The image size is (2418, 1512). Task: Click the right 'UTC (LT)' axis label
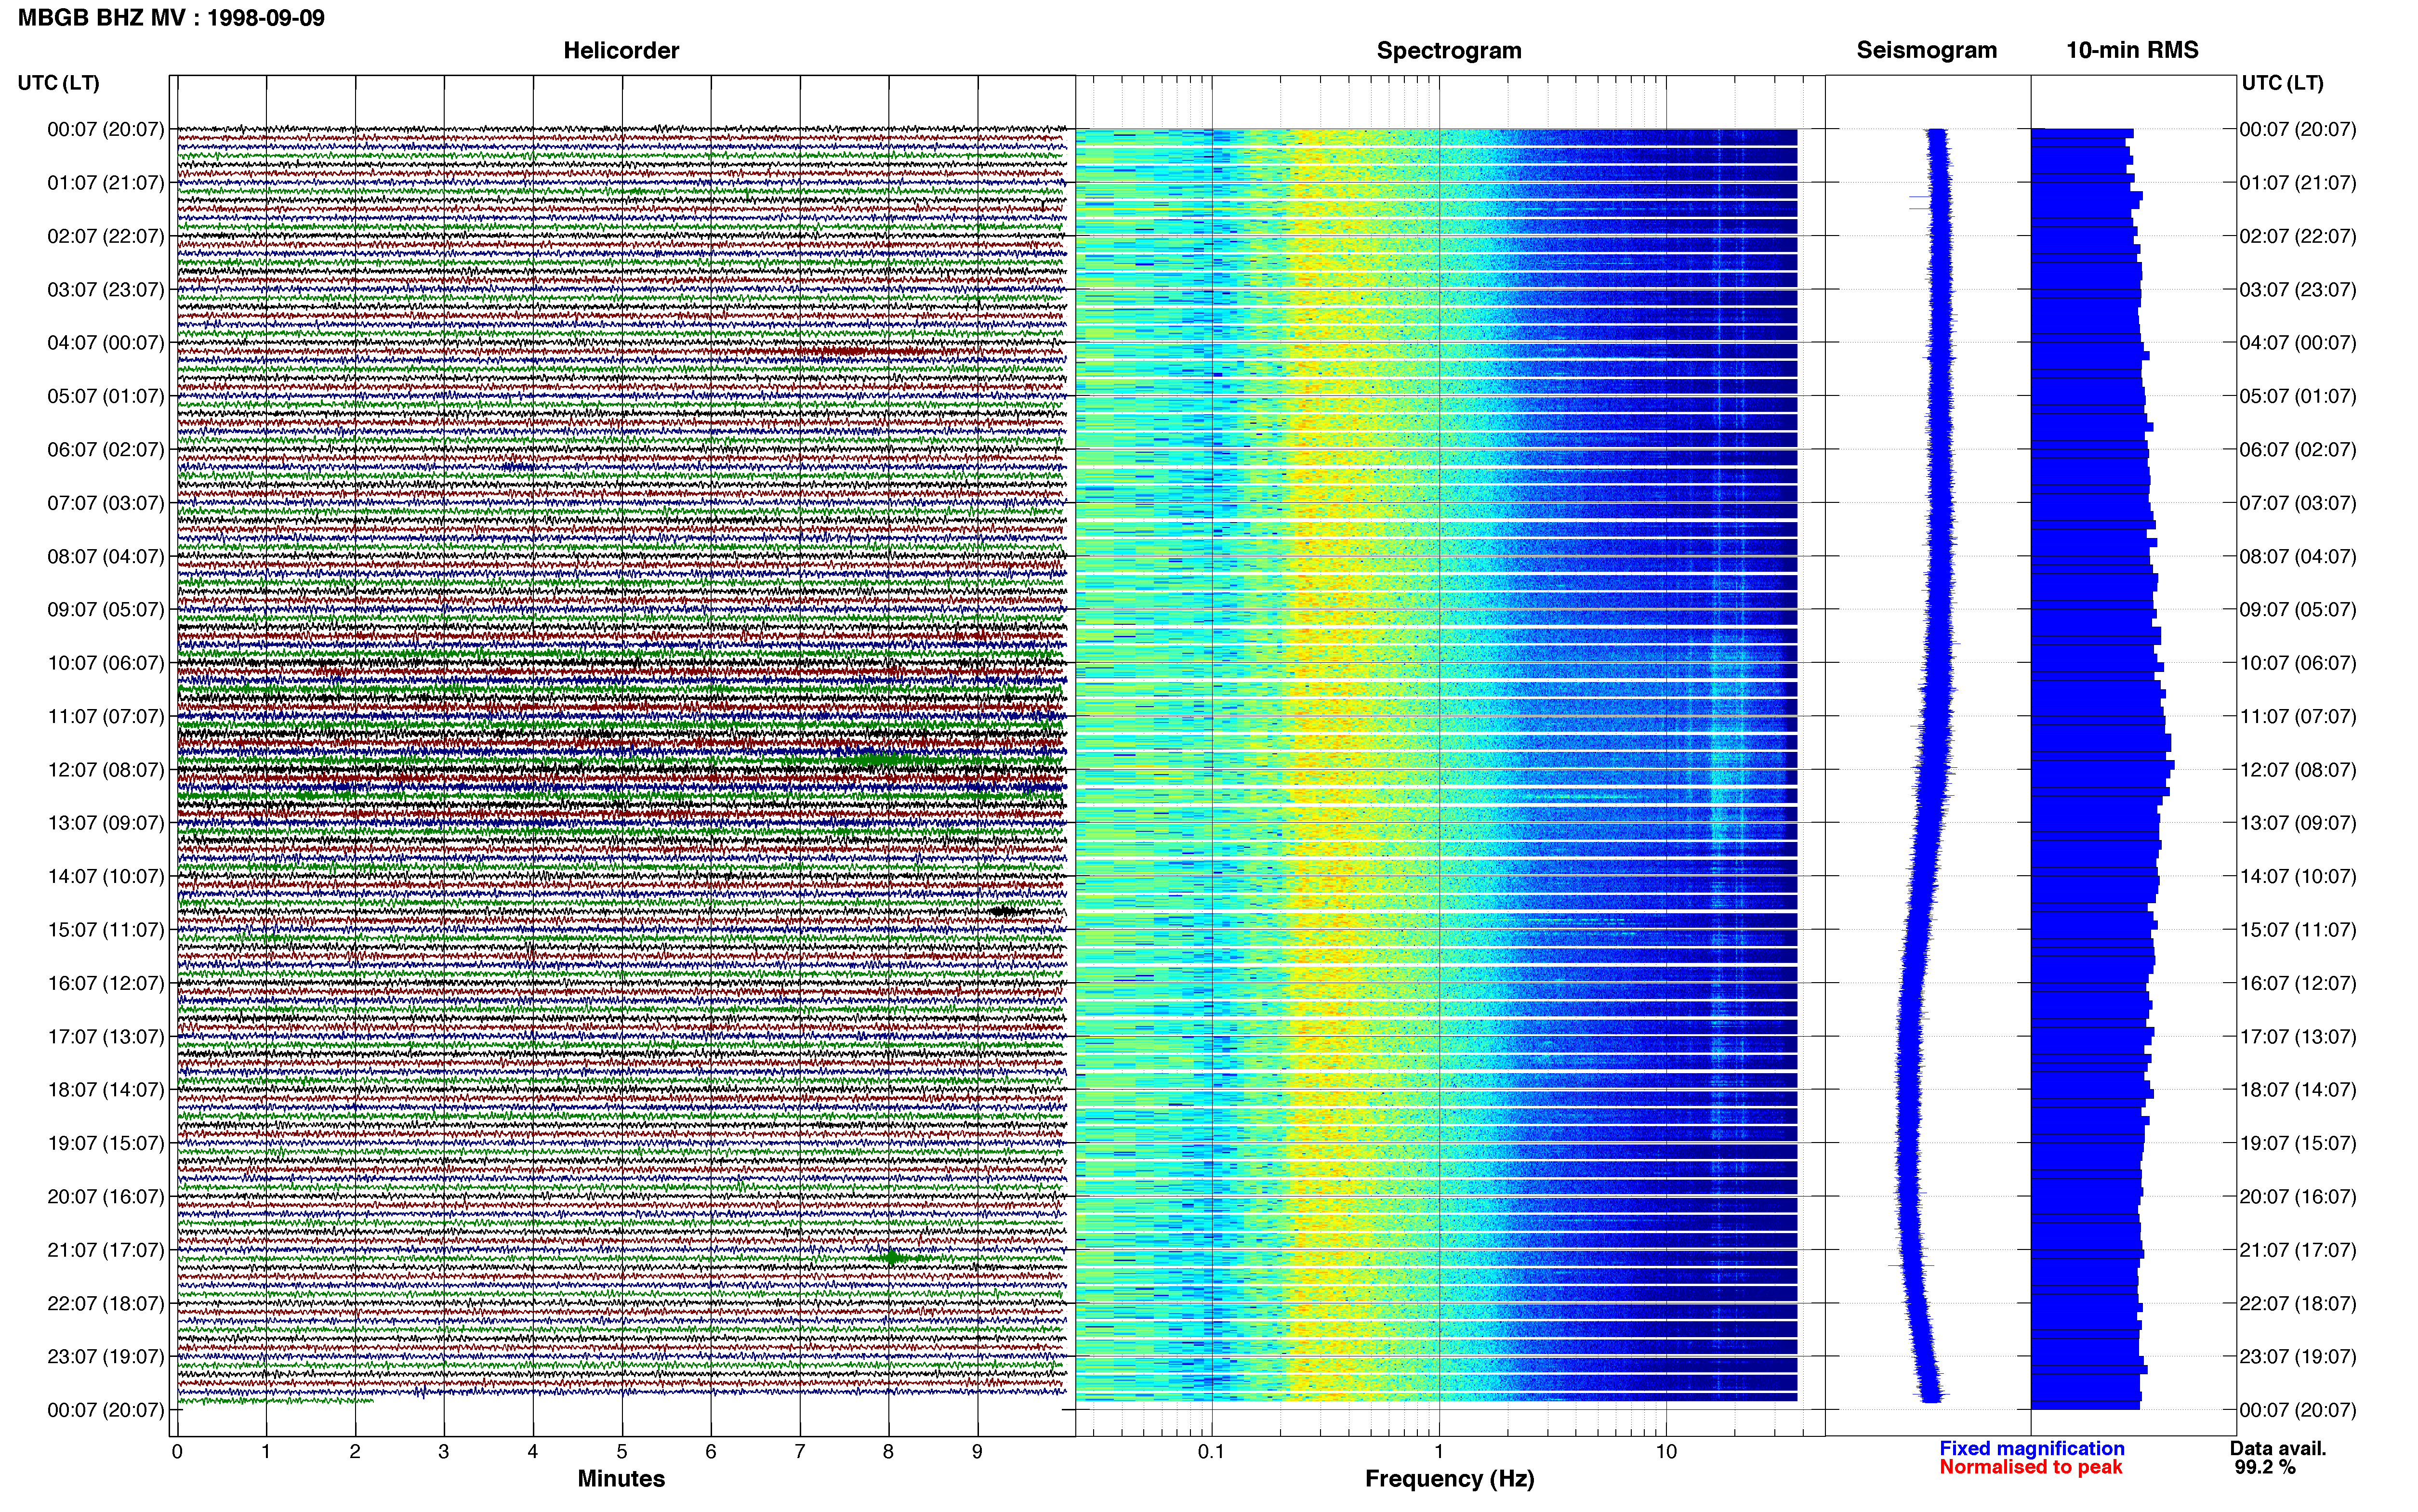click(x=2282, y=83)
